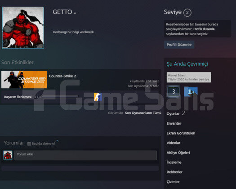Open the Envanter link
Image resolution: width=236 pixels, height=189 pixels.
pos(174,123)
